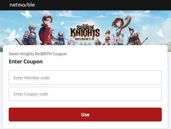Click Seven Knights Re:BIRTH Coupon subtitle

pos(38,54)
